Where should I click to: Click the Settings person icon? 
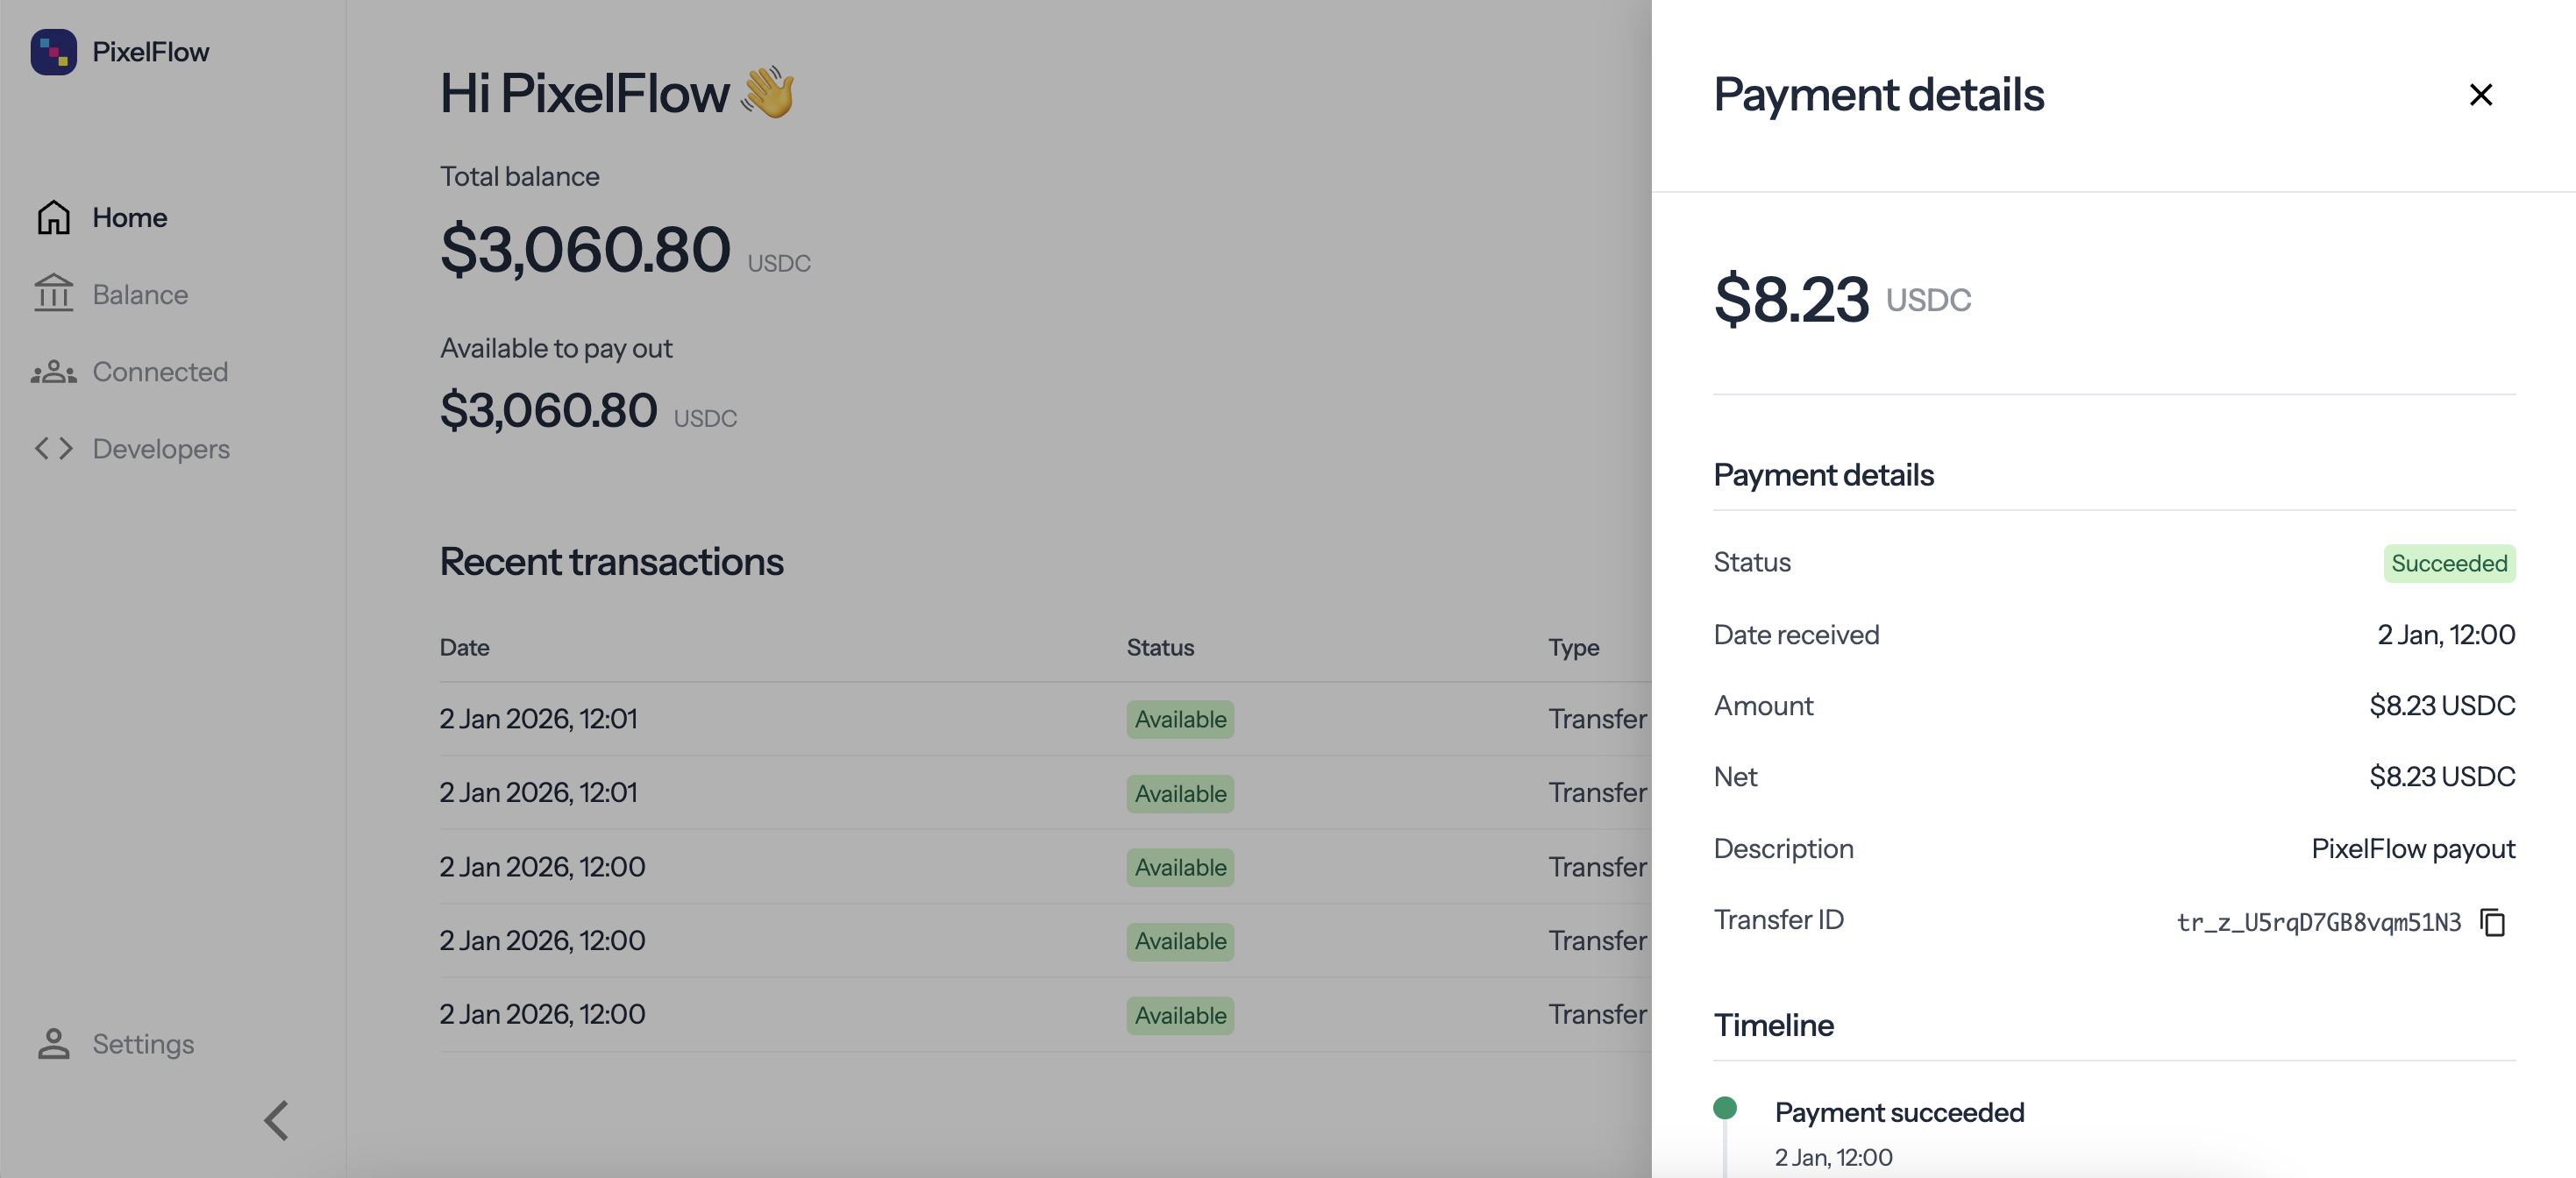coord(53,1043)
